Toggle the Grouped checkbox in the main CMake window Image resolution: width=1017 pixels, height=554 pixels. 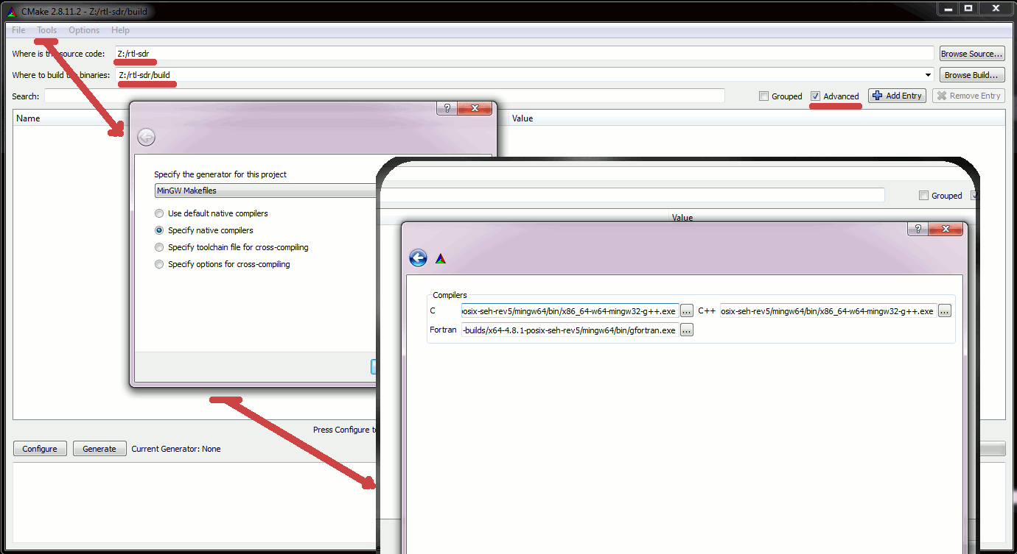point(764,96)
